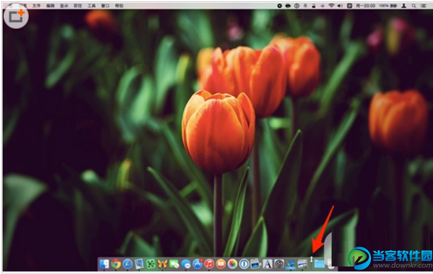Open the blue folder stack in Dock
Image resolution: width=433 pixels, height=274 pixels.
(x=319, y=264)
